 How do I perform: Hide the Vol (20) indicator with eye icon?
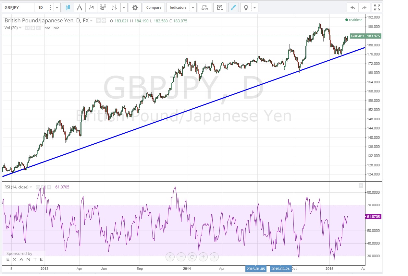(28, 28)
